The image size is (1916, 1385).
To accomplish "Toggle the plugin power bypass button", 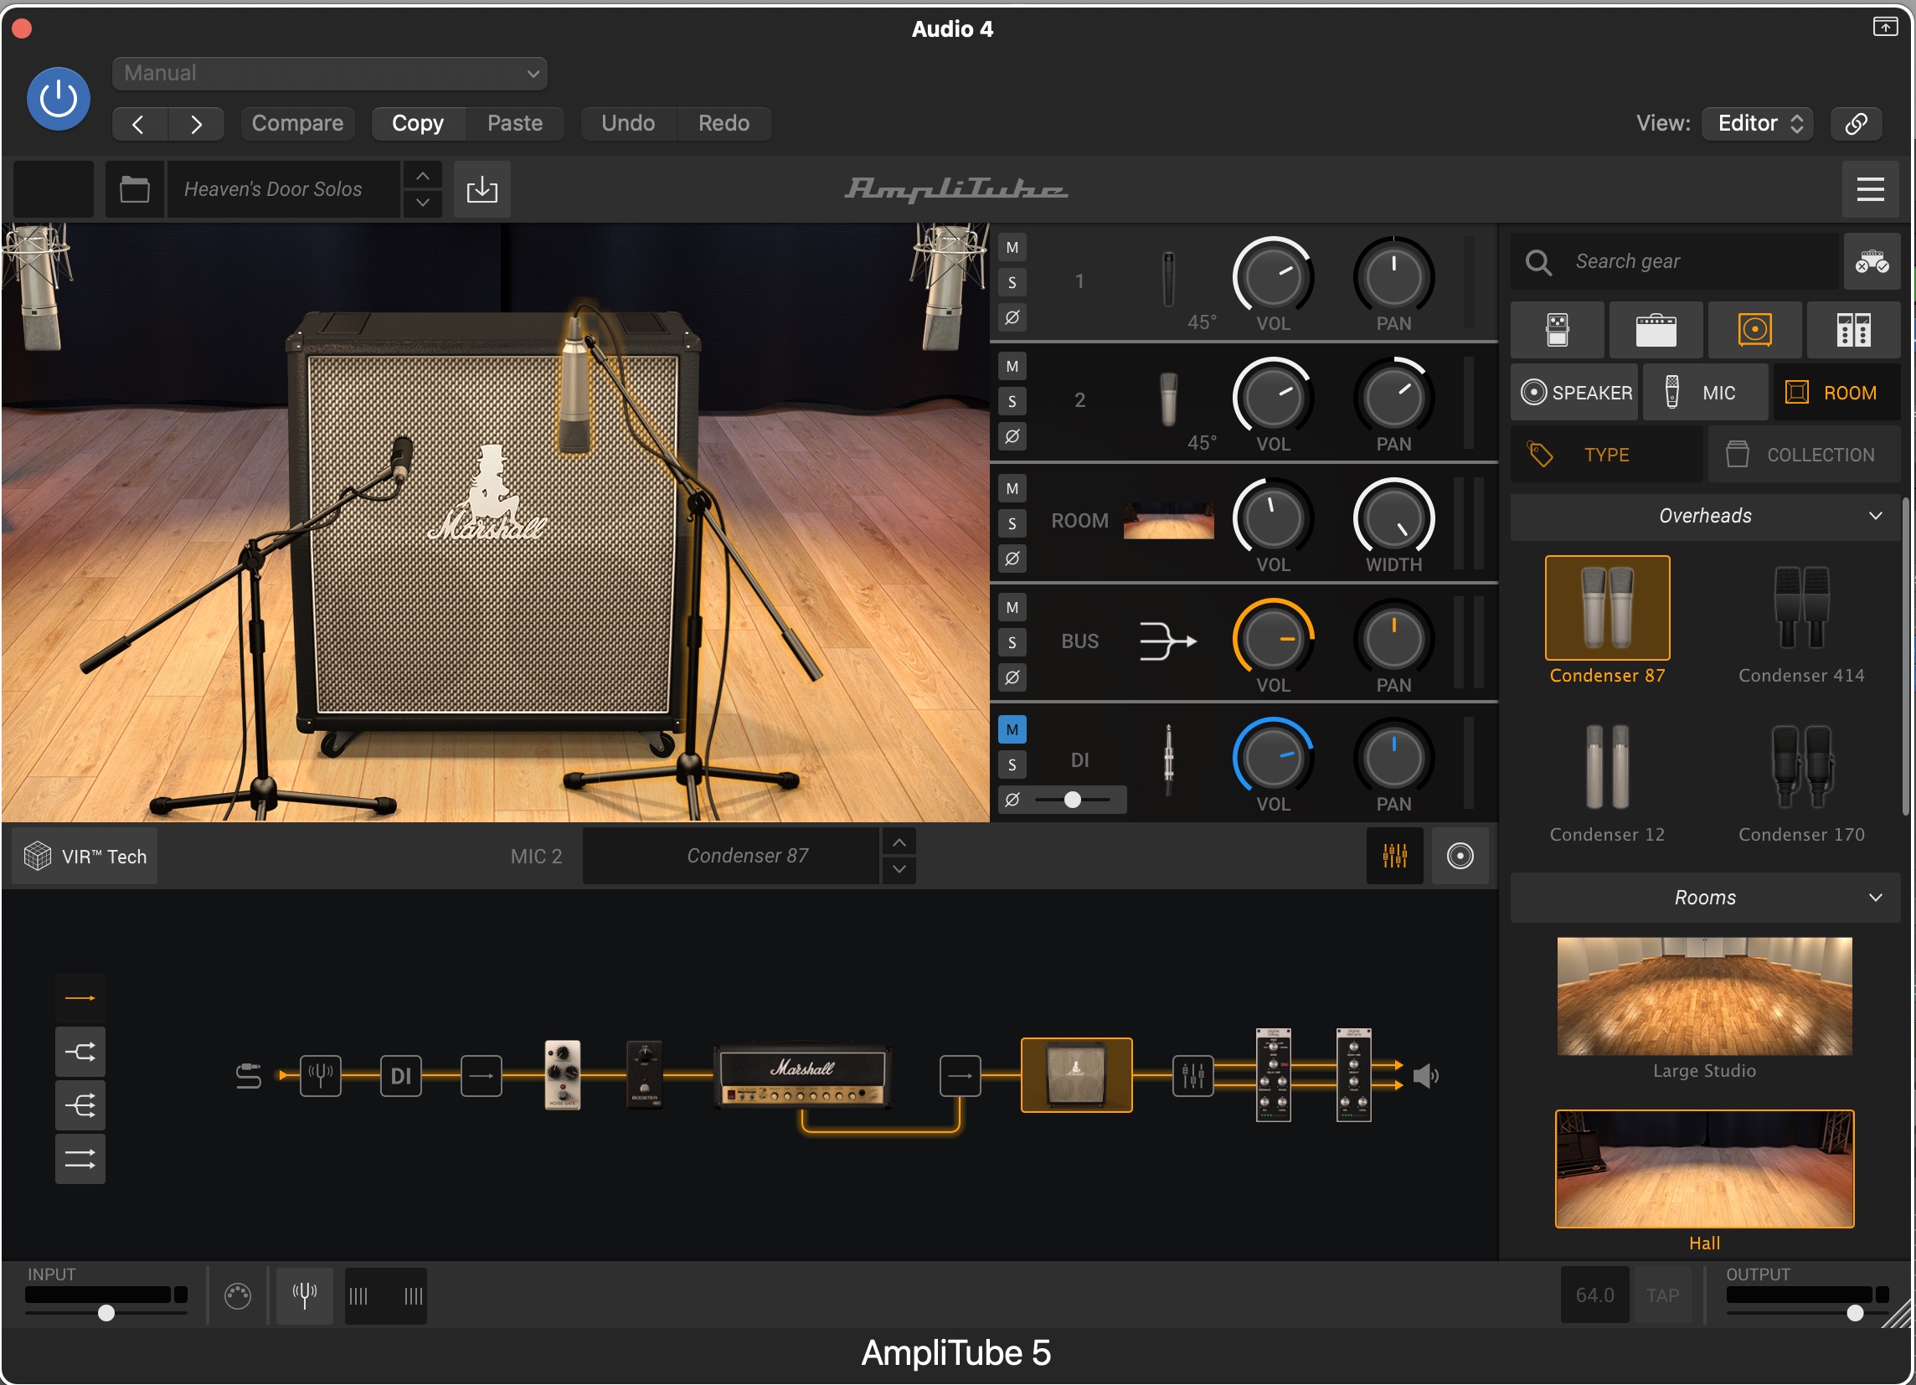I will click(x=59, y=99).
